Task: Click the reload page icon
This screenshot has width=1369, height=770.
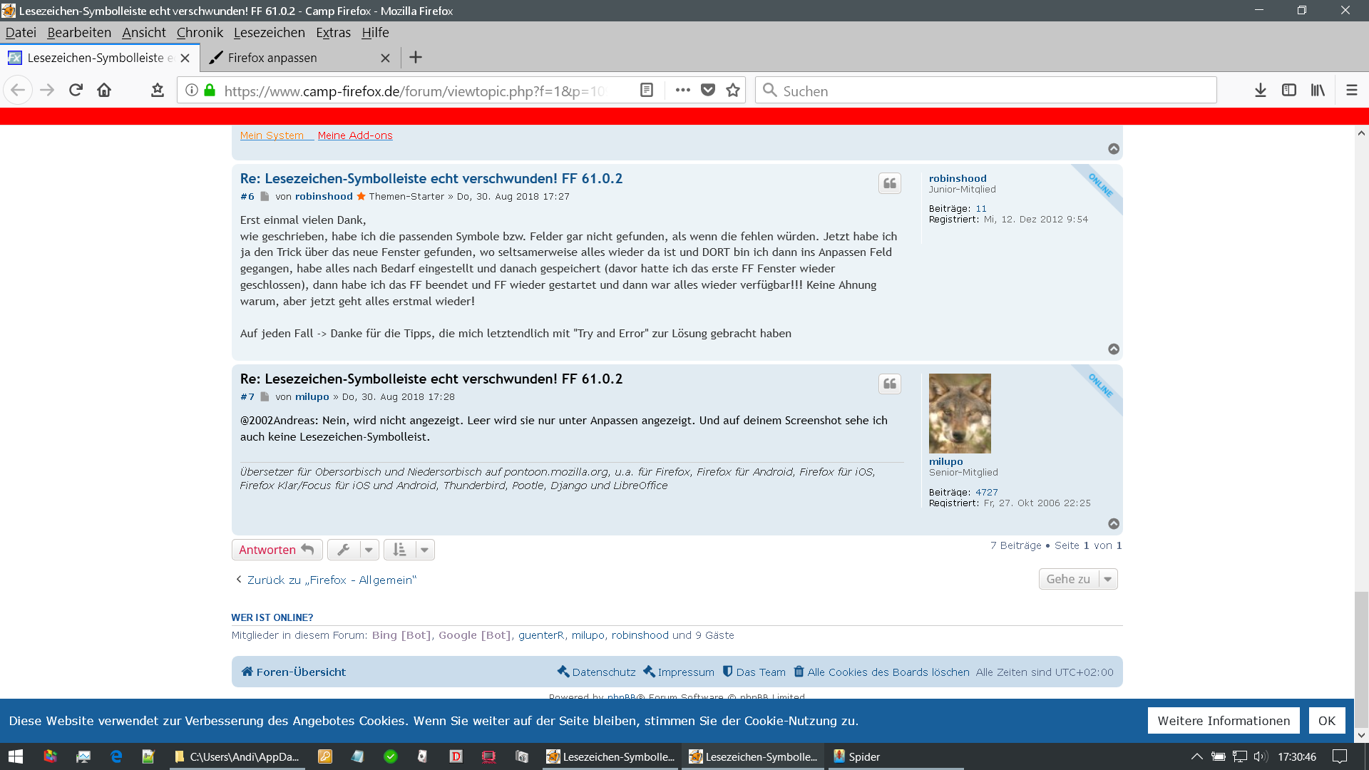Action: pyautogui.click(x=76, y=91)
